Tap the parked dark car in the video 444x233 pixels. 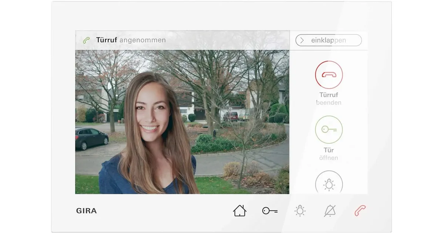pyautogui.click(x=91, y=138)
